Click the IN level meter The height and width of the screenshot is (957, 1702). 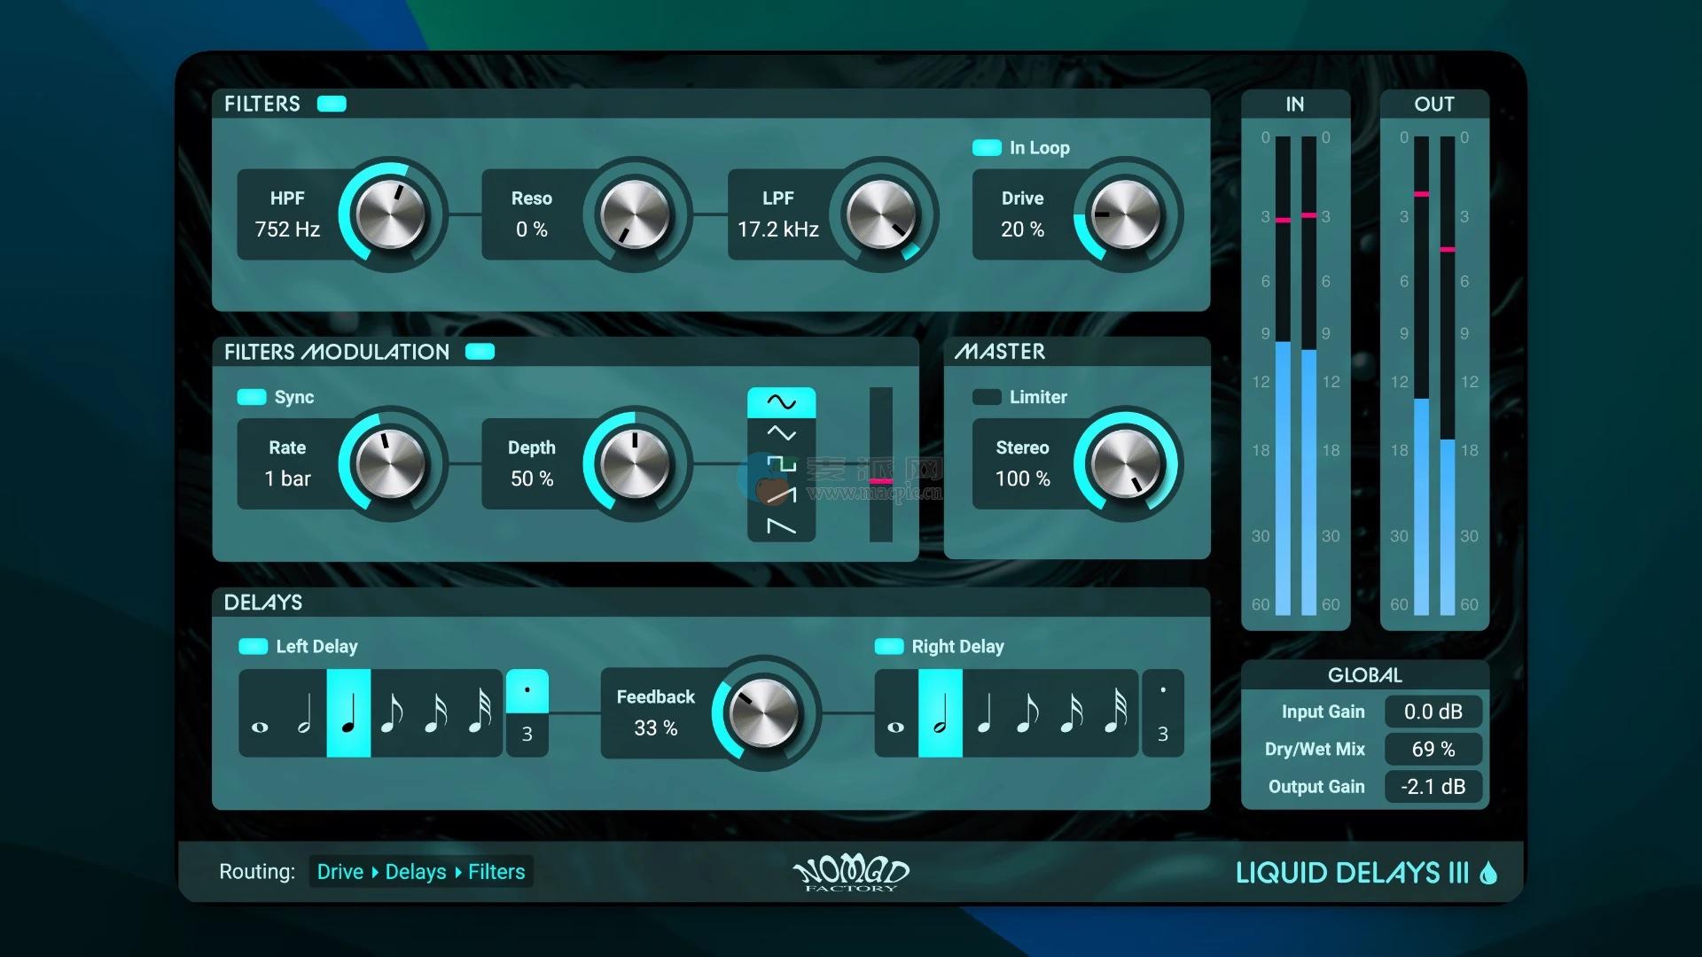click(1296, 375)
